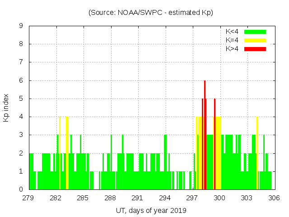Screen dimensions: 289x217
Task: Click y-axis tick label 9
Action: point(21,26)
